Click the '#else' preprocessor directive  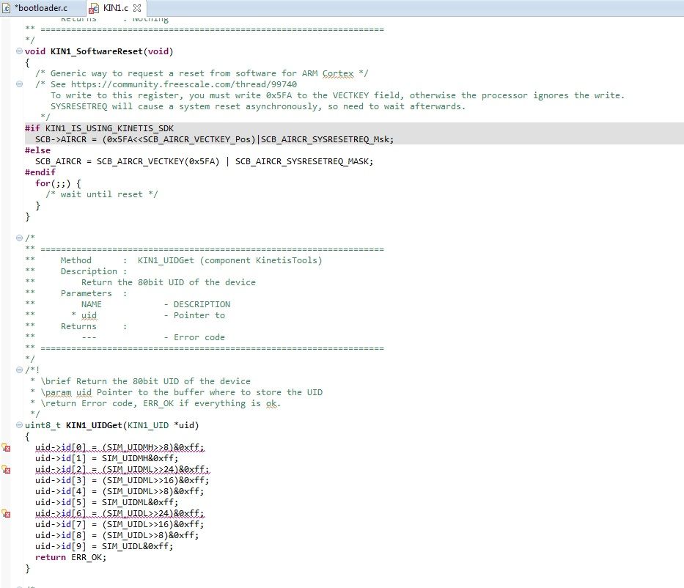[x=37, y=150]
